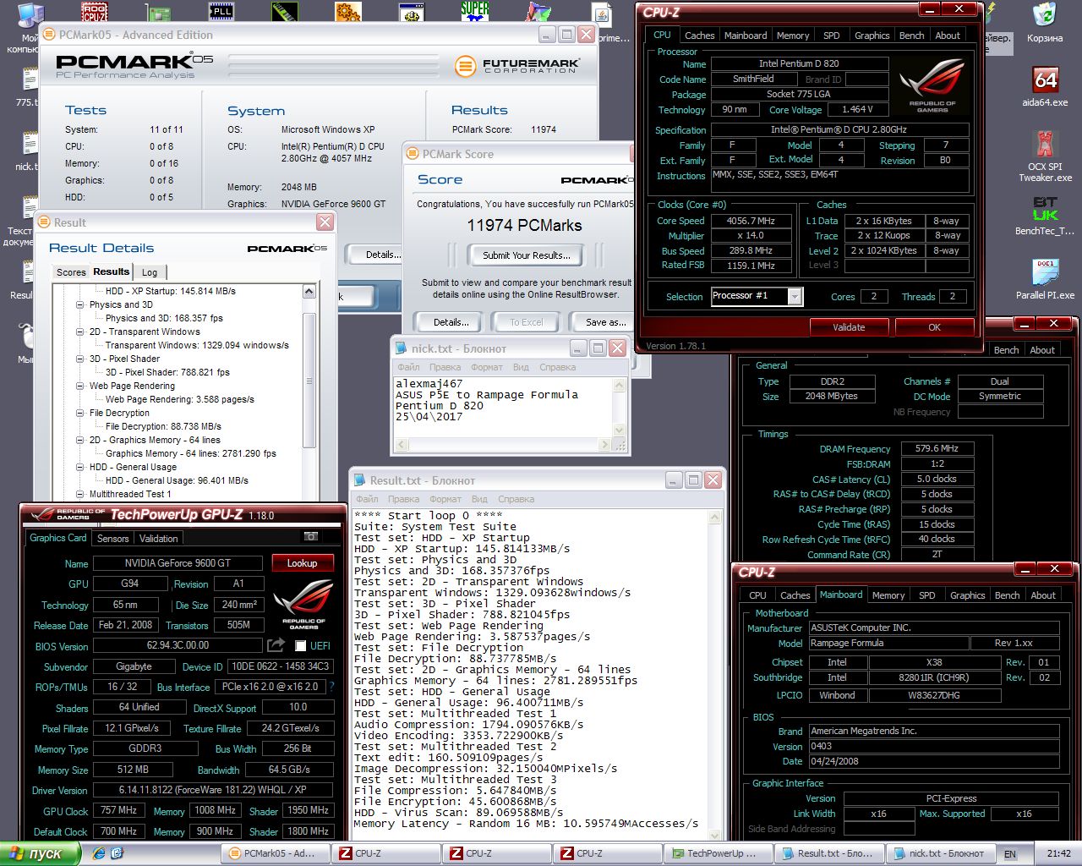This screenshot has height=866, width=1082.
Task: Open the green memory module desktop icon
Action: [x=285, y=11]
